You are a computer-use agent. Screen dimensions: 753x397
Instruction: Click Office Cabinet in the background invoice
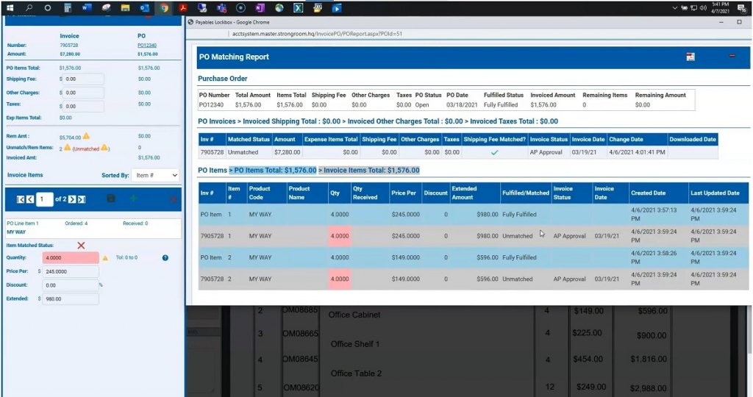coord(354,315)
